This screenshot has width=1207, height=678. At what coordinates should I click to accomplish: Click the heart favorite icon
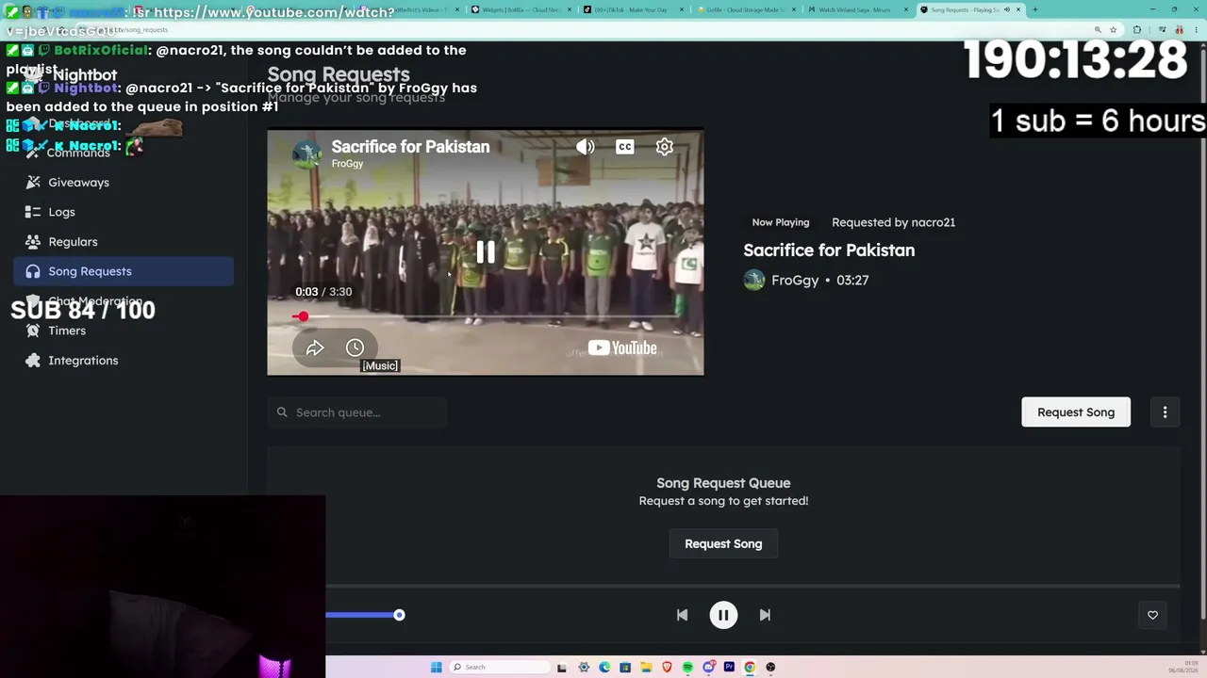(1152, 615)
